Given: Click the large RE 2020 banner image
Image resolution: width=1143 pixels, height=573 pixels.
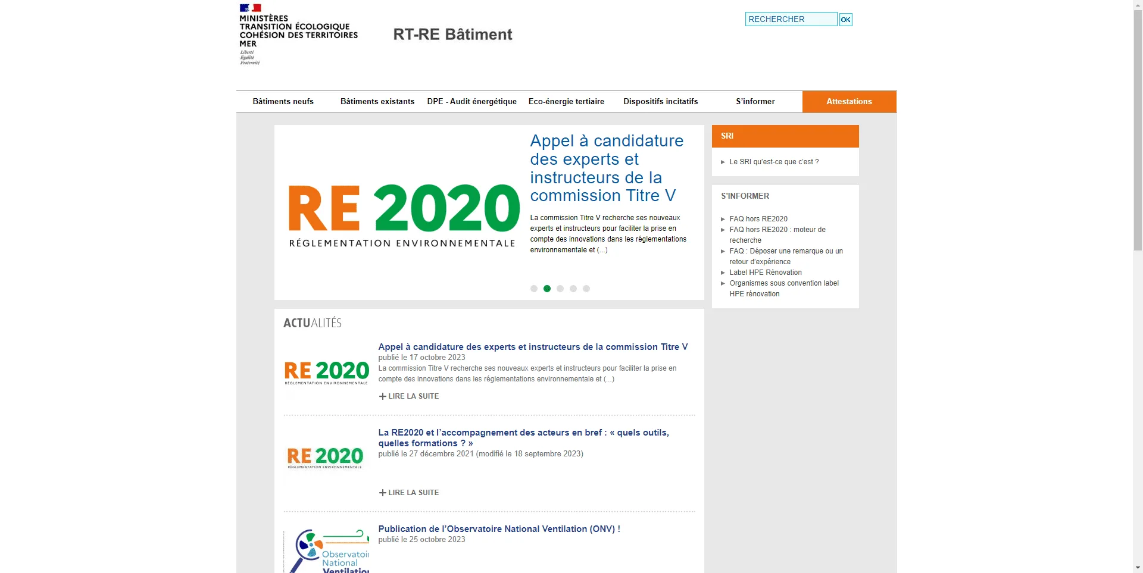Looking at the screenshot, I should pyautogui.click(x=403, y=215).
